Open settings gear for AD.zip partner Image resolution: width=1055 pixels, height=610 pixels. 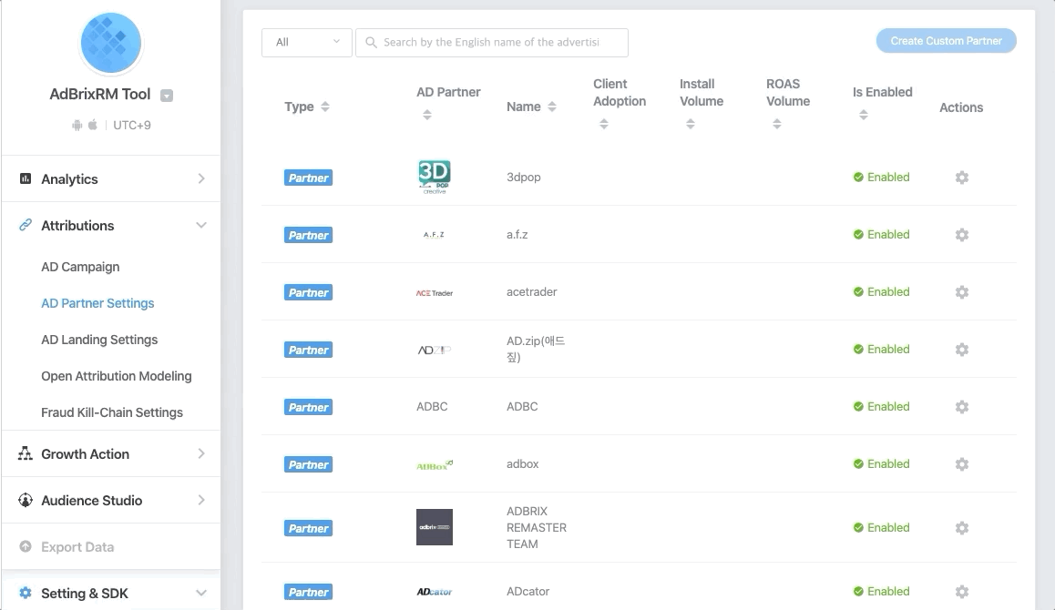click(x=961, y=350)
